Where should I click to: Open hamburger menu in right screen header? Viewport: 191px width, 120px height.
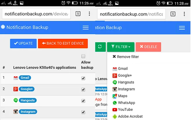tap(182, 28)
